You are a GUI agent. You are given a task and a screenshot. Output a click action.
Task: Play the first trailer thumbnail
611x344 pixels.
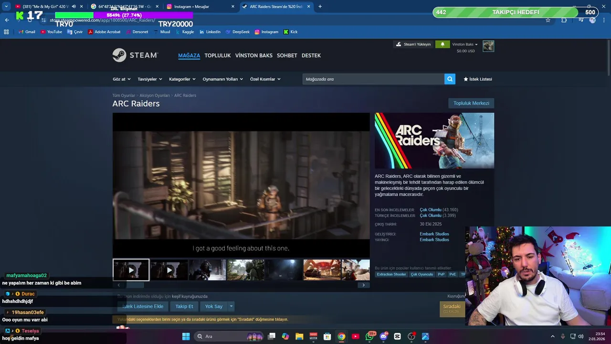[131, 270]
